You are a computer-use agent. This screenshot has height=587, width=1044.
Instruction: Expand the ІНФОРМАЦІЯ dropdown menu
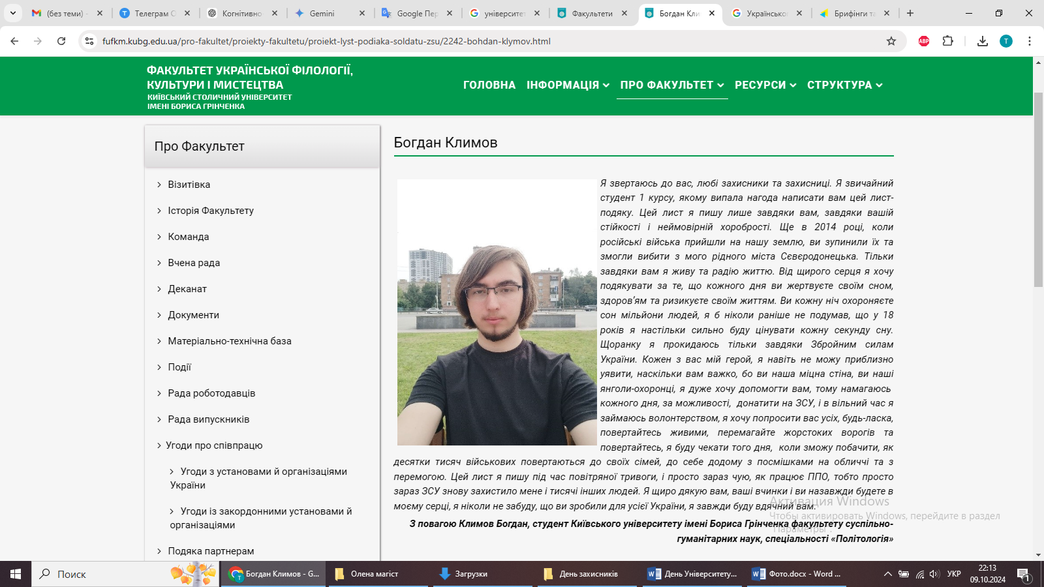568,85
